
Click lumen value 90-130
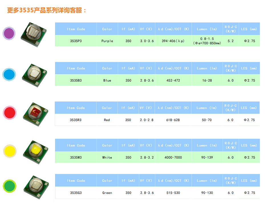coord(207,193)
